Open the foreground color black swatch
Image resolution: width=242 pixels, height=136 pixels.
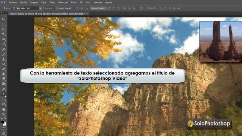(x=3, y=122)
